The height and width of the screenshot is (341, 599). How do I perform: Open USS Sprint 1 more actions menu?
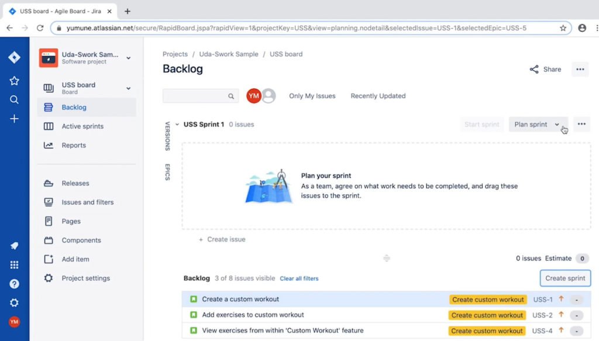click(x=582, y=124)
